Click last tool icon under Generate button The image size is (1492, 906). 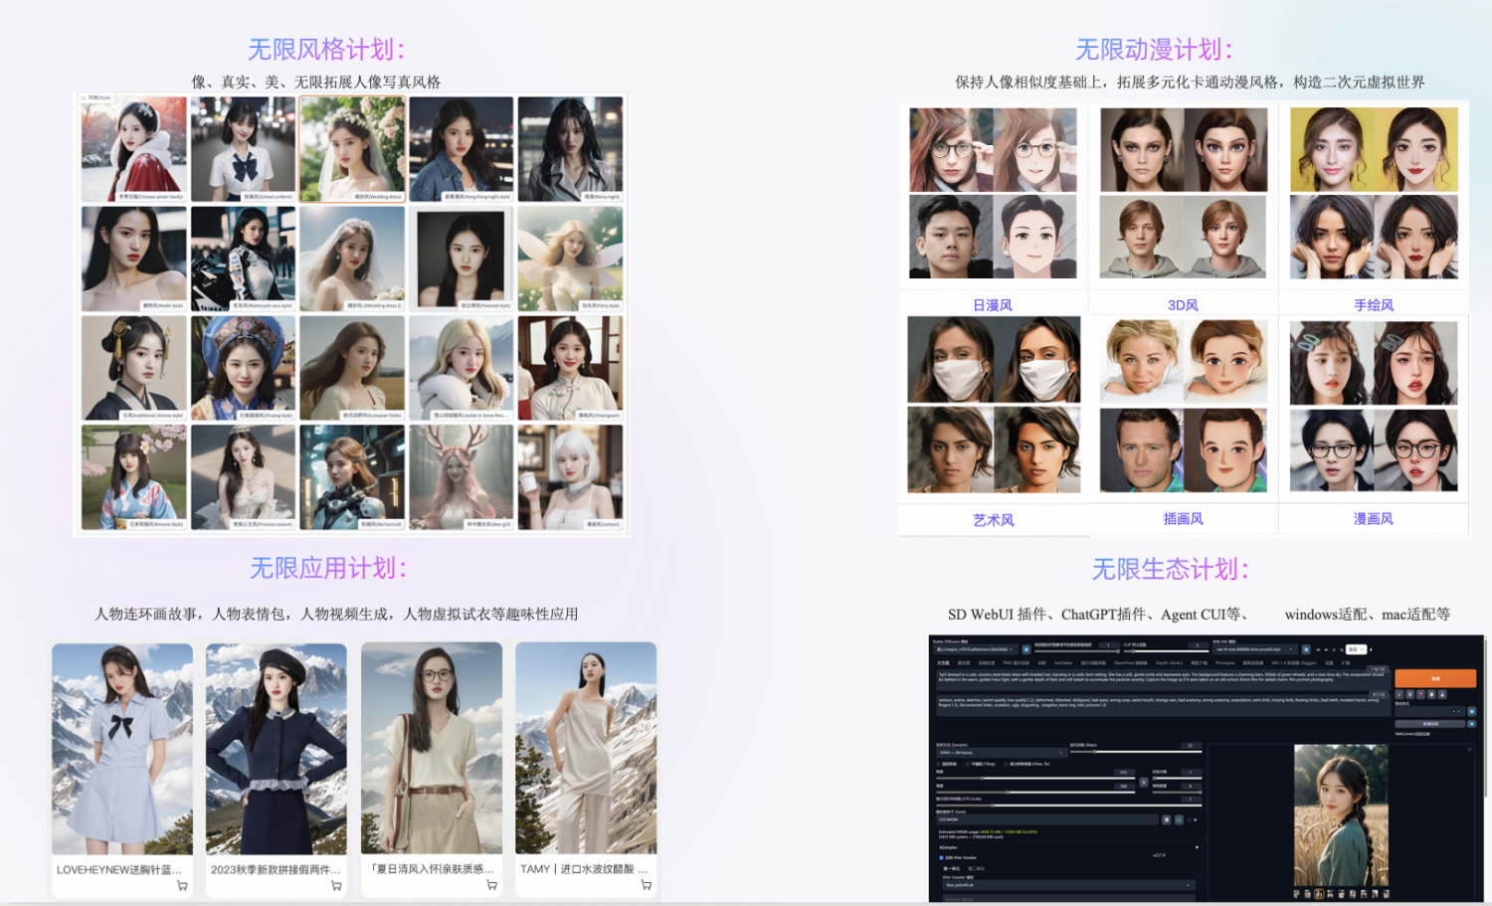pyautogui.click(x=1442, y=694)
